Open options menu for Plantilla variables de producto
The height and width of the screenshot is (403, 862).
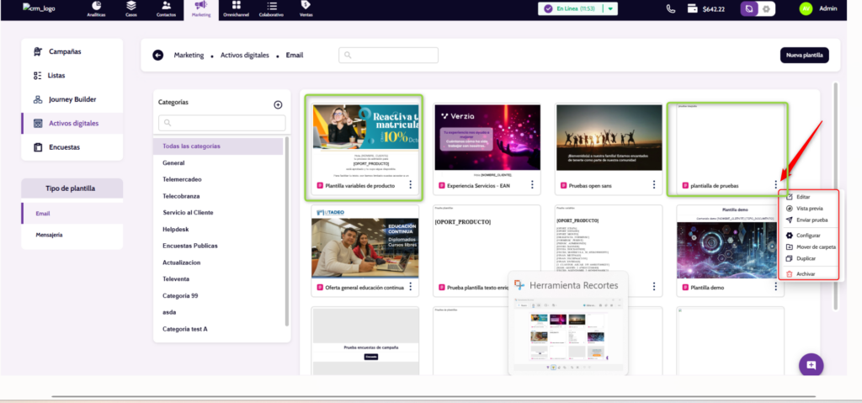(410, 185)
